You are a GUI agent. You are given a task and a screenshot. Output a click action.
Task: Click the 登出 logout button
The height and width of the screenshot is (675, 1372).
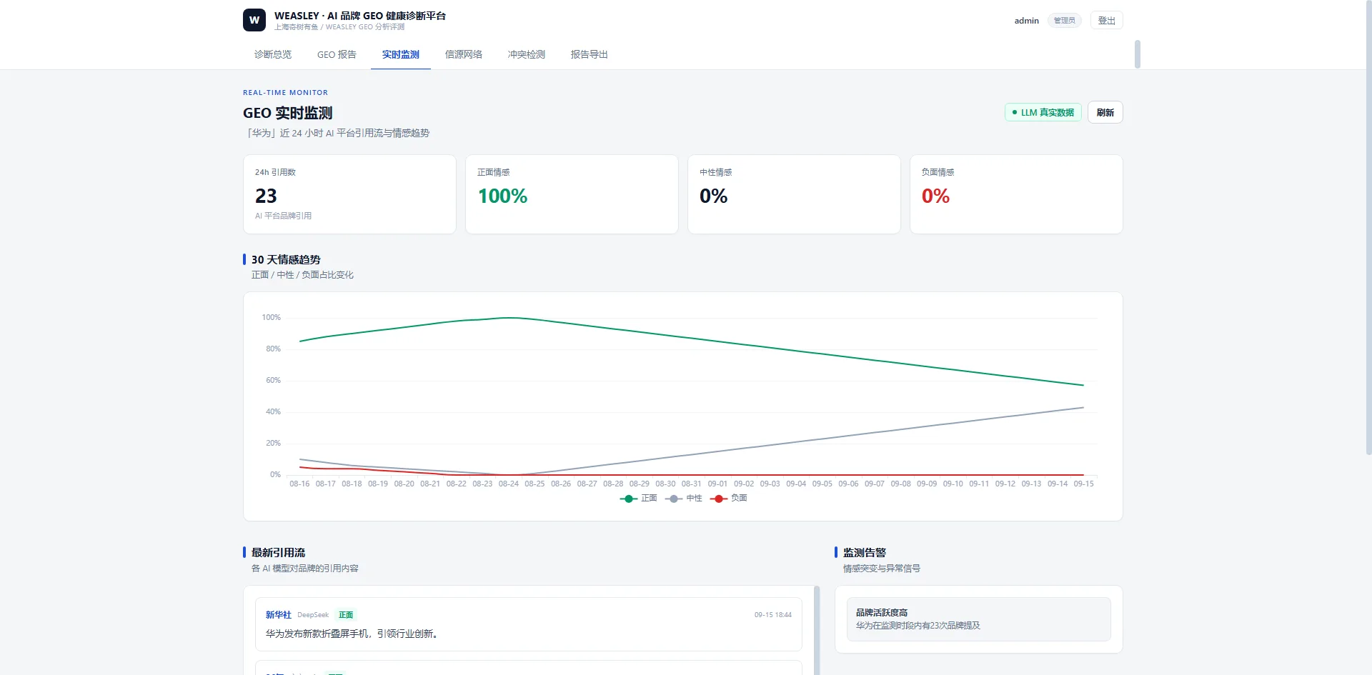(1106, 21)
